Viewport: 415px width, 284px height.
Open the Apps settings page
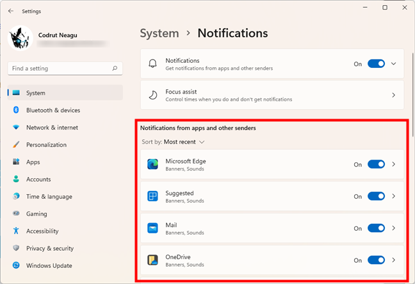65,162
